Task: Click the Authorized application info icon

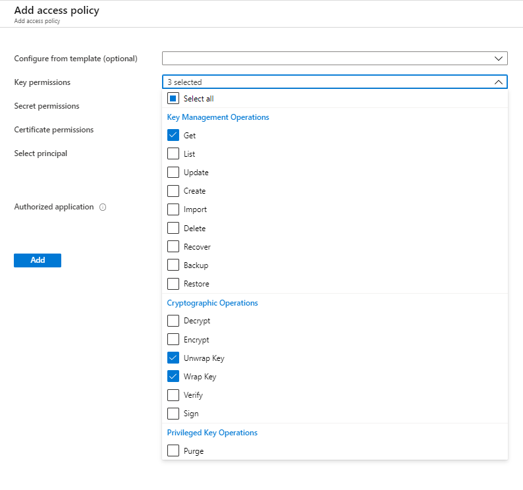Action: coord(103,207)
